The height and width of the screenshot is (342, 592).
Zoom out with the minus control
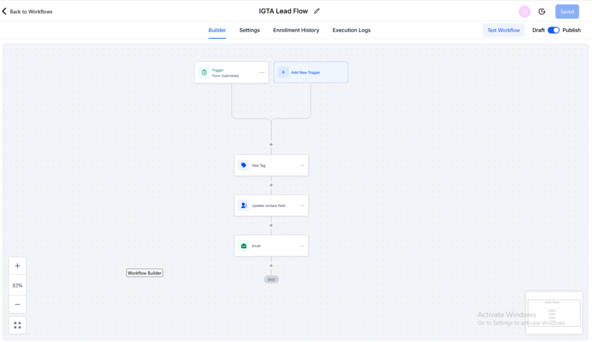[17, 304]
